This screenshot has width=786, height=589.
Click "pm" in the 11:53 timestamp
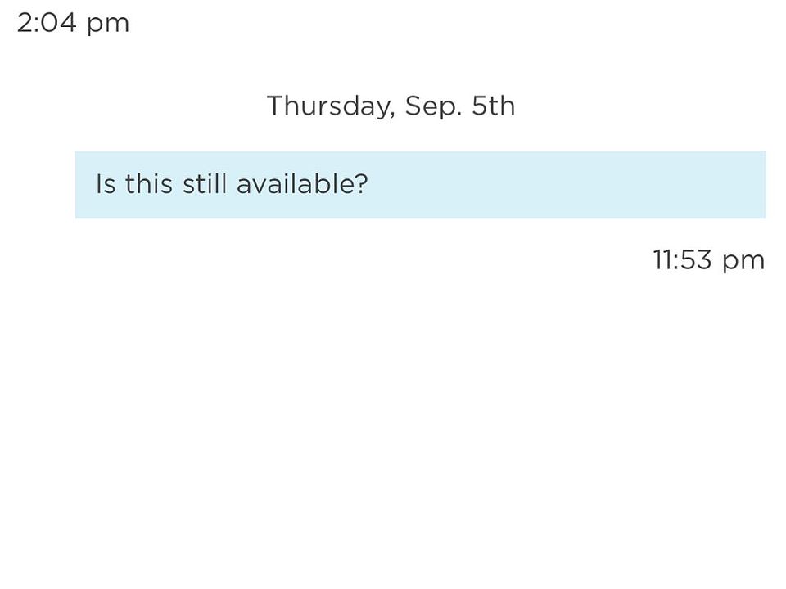(743, 262)
